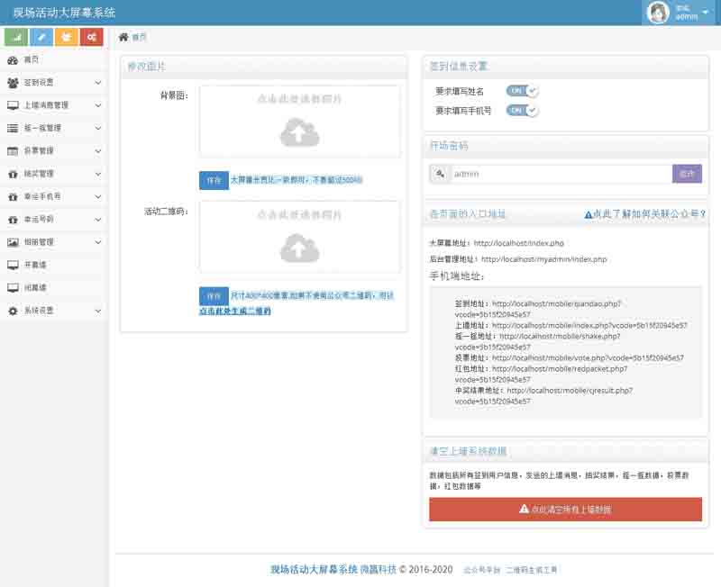Image resolution: width=721 pixels, height=587 pixels.
Task: Click the blue pencil shortcut button
Action: 41,37
